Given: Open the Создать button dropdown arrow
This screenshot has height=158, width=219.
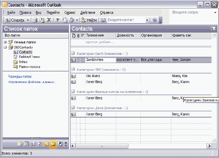Looking at the screenshot, I should (x=28, y=20).
